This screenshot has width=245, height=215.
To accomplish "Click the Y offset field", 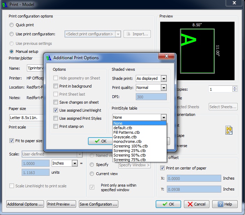I will 194,189.
